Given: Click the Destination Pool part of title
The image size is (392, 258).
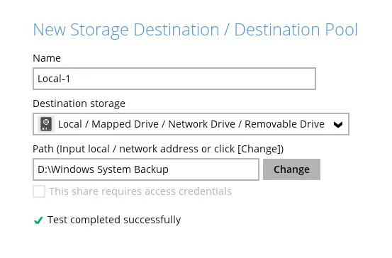Looking at the screenshot, I should 296,30.
